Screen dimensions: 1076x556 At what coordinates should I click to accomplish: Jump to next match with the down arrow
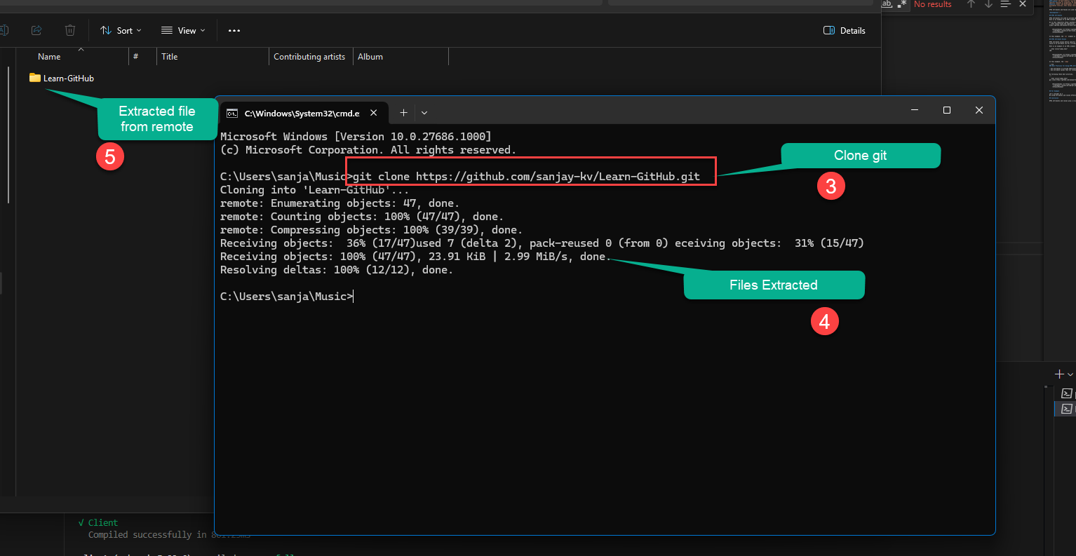(x=988, y=5)
